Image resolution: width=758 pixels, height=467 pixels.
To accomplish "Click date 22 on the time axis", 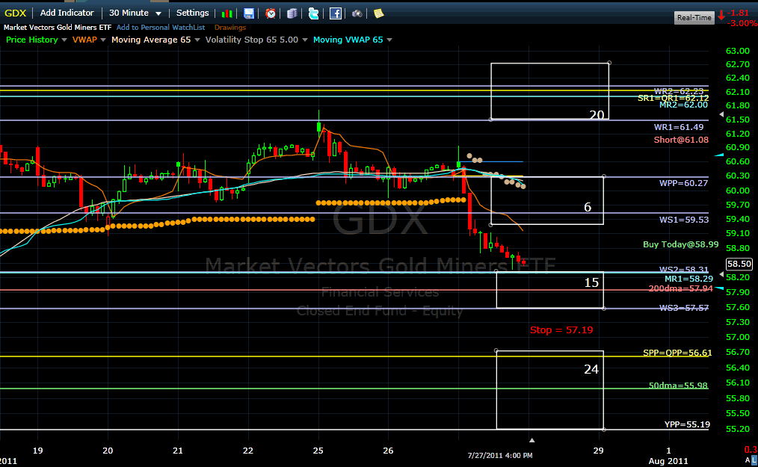I will 248,451.
